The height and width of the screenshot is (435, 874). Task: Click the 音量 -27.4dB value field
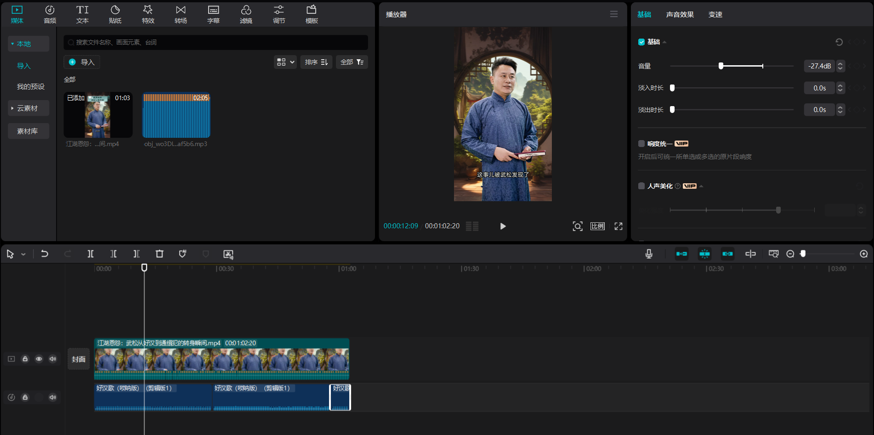pyautogui.click(x=819, y=66)
